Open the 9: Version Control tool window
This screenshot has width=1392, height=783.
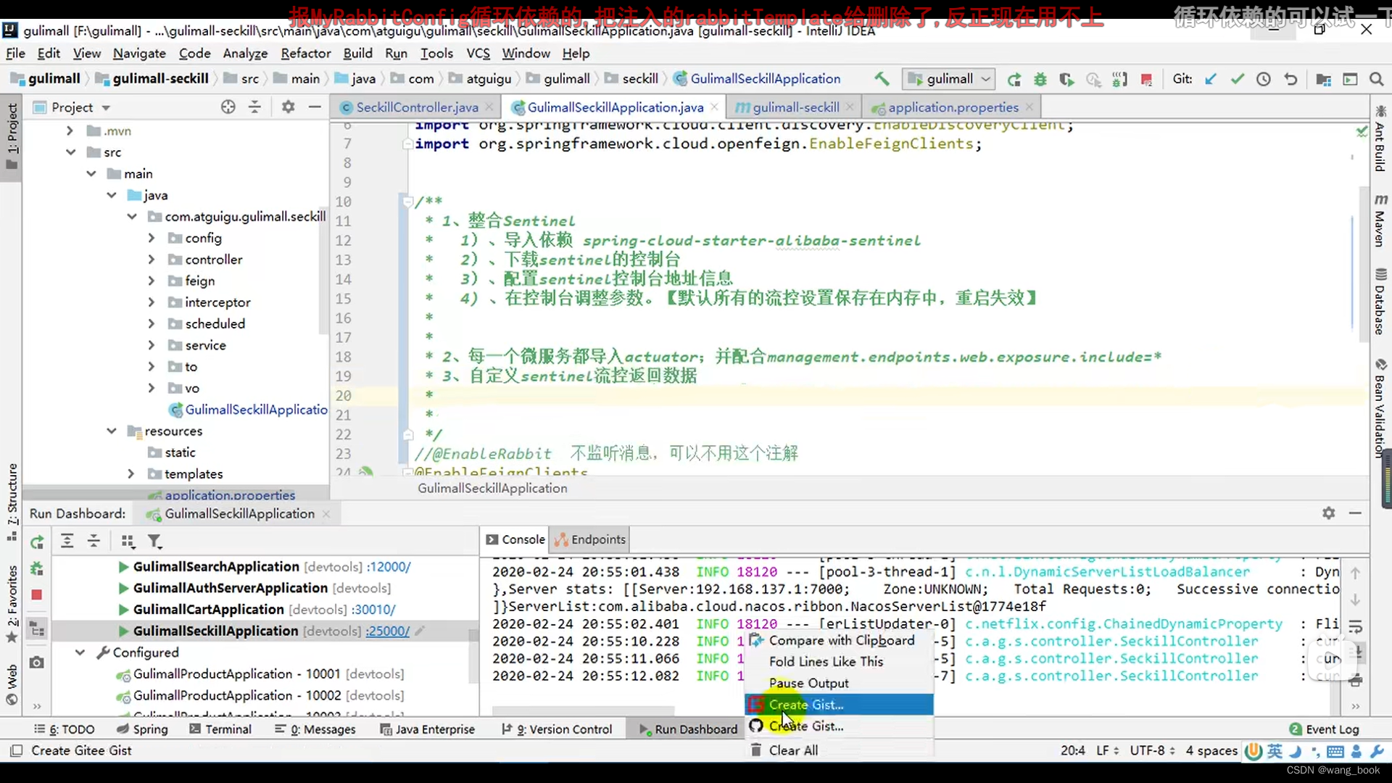point(557,729)
